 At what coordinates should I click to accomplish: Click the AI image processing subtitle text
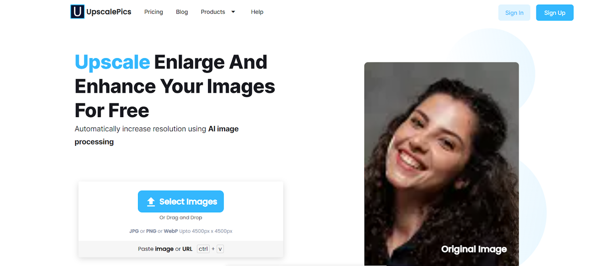coord(157,135)
